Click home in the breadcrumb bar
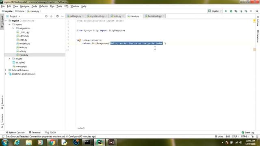The width and height of the screenshot is (260, 146). point(20,11)
